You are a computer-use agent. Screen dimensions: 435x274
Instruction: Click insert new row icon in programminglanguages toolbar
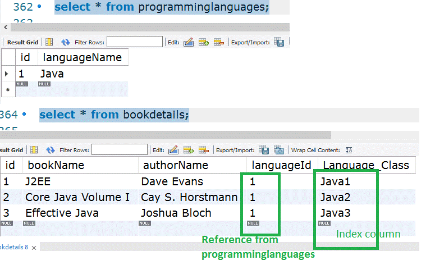click(x=204, y=42)
